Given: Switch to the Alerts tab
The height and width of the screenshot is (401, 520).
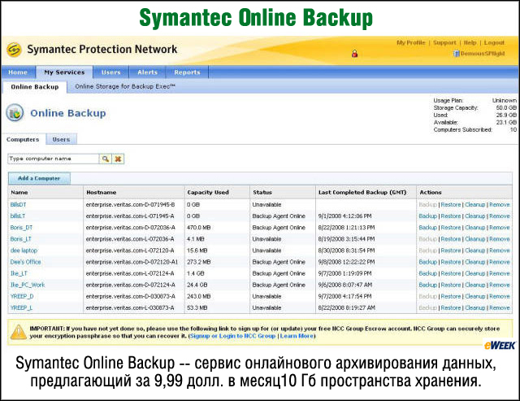Looking at the screenshot, I should coord(147,72).
